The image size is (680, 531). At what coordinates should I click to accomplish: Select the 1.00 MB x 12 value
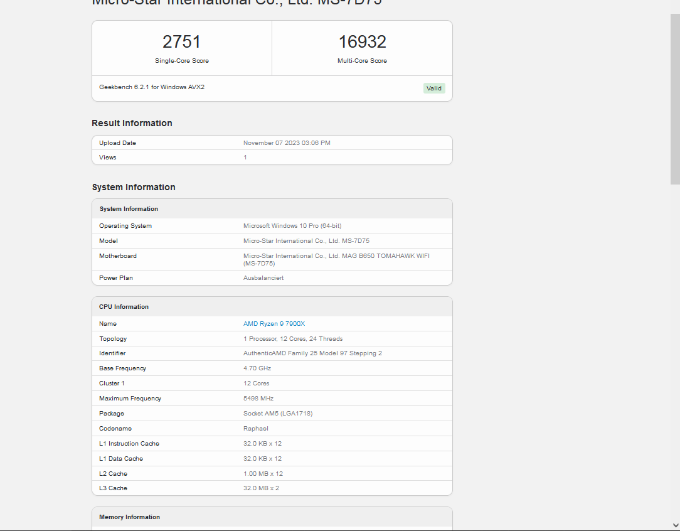click(x=263, y=474)
